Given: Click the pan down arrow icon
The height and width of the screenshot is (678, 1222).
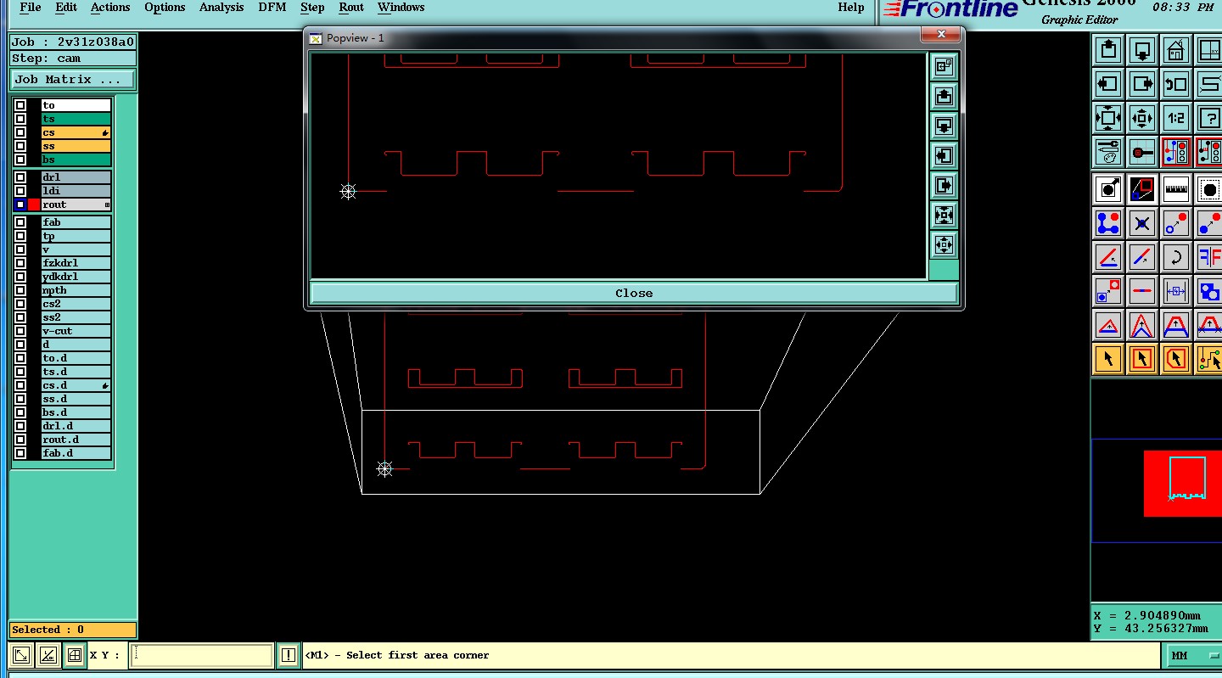Looking at the screenshot, I should (x=1142, y=50).
